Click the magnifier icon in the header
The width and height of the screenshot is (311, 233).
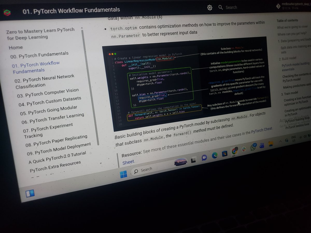221,7
